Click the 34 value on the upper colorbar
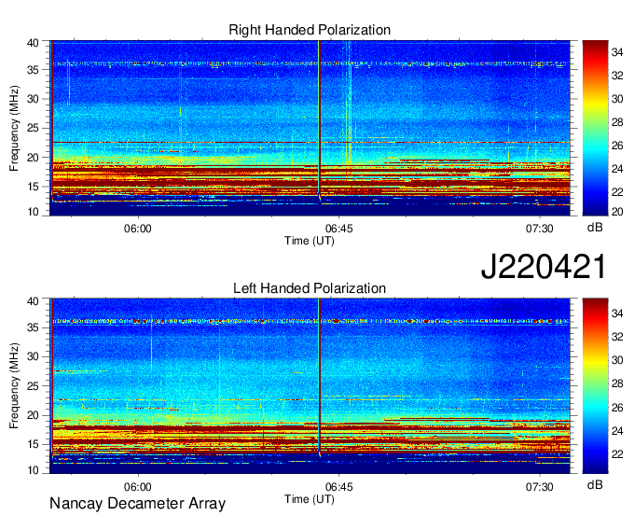 point(617,52)
